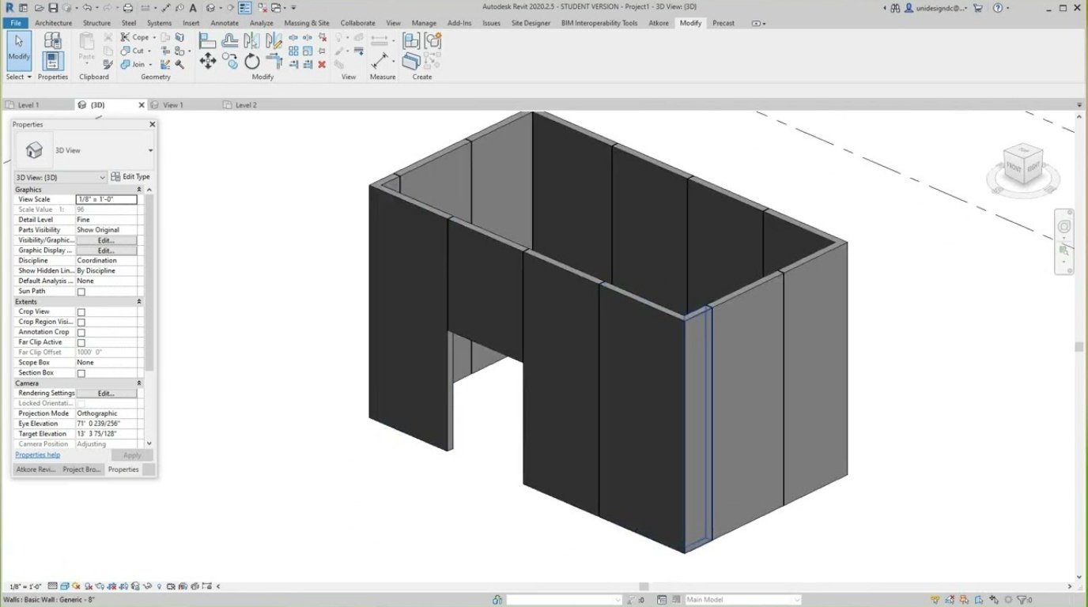Screen dimensions: 1088x607
Task: Collapse the Graphics section in Properties
Action: 139,190
